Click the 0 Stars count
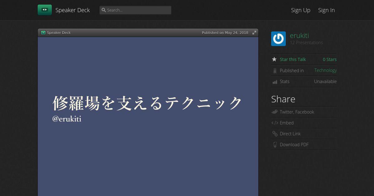The image size is (374, 196). (330, 59)
